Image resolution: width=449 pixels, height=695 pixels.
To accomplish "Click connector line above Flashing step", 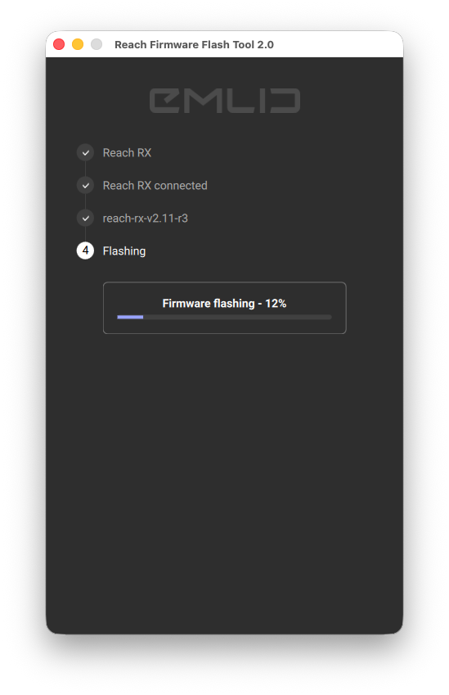I will click(85, 234).
